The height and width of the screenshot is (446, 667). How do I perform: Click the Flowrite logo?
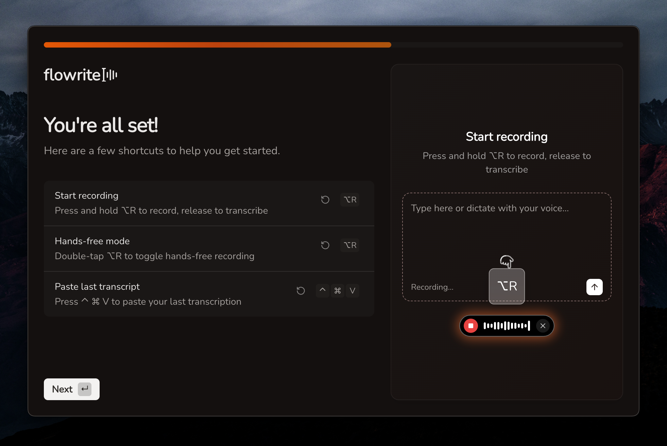click(x=80, y=74)
